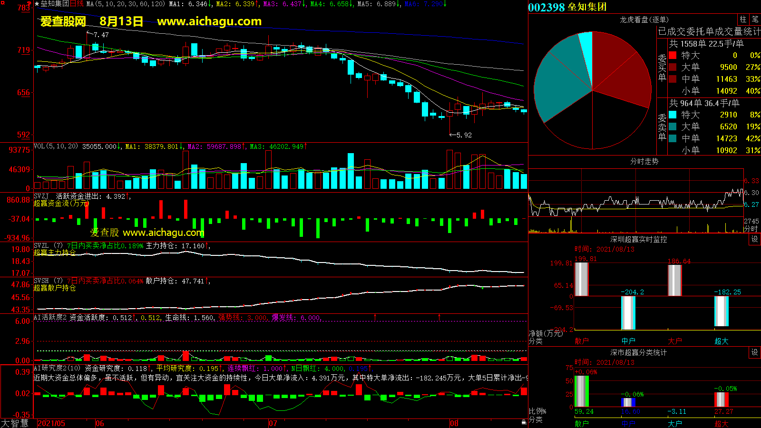Switch pie panel to 柱 bar view

(x=743, y=19)
